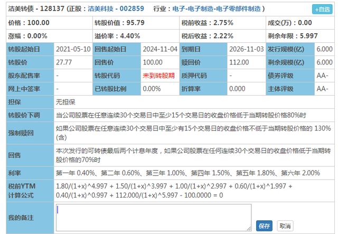Open the 电子-电子制造-电子零部件制造 industry link
Image resolution: width=338 pixels, height=234 pixels.
(217, 8)
